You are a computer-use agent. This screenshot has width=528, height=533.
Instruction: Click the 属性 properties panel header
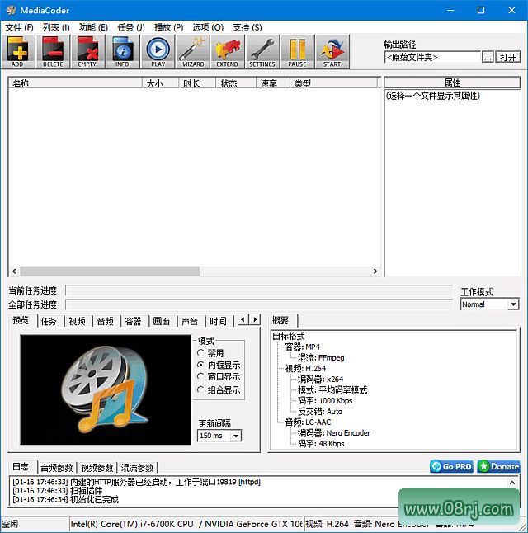(452, 83)
